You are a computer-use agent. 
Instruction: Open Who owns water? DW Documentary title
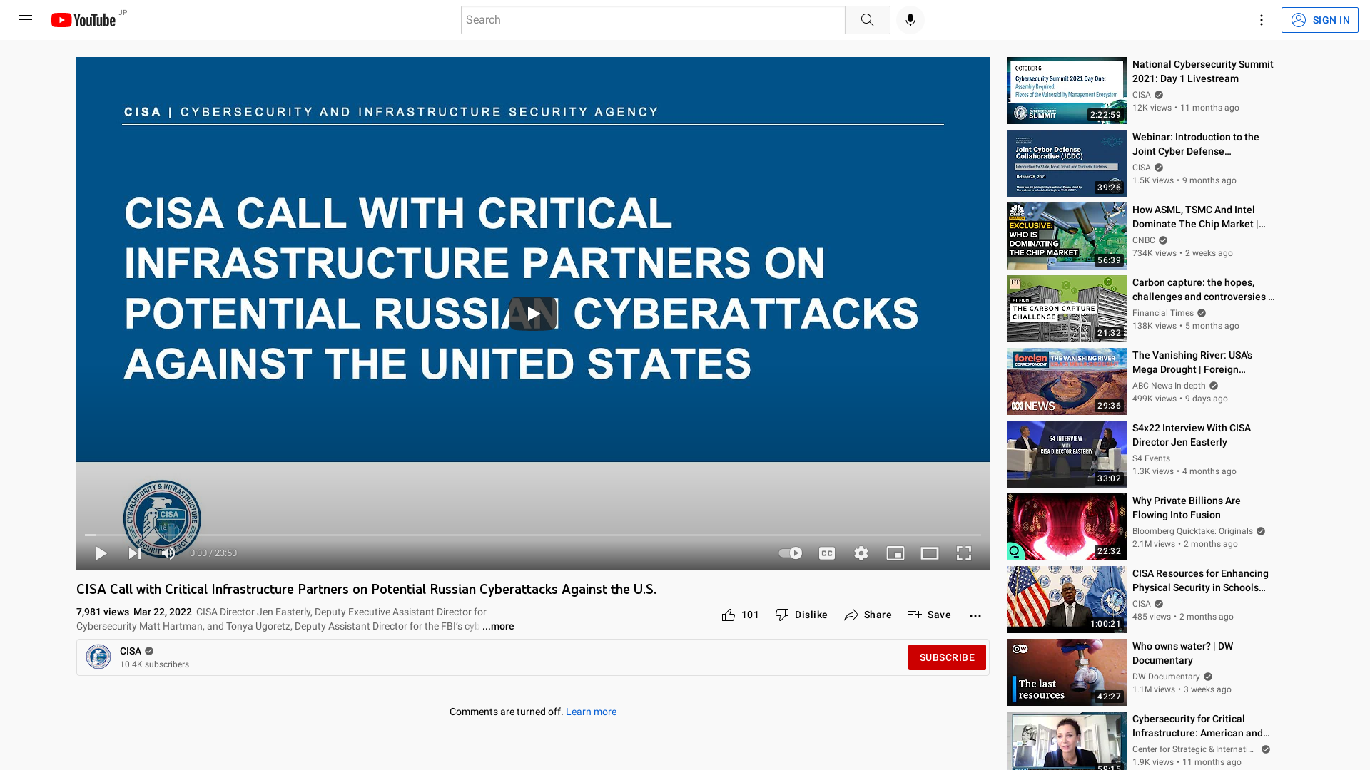(1183, 654)
